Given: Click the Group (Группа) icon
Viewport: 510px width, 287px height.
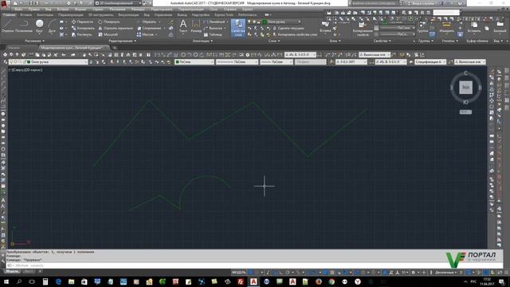Looking at the screenshot, I should pyautogui.click(x=422, y=27).
